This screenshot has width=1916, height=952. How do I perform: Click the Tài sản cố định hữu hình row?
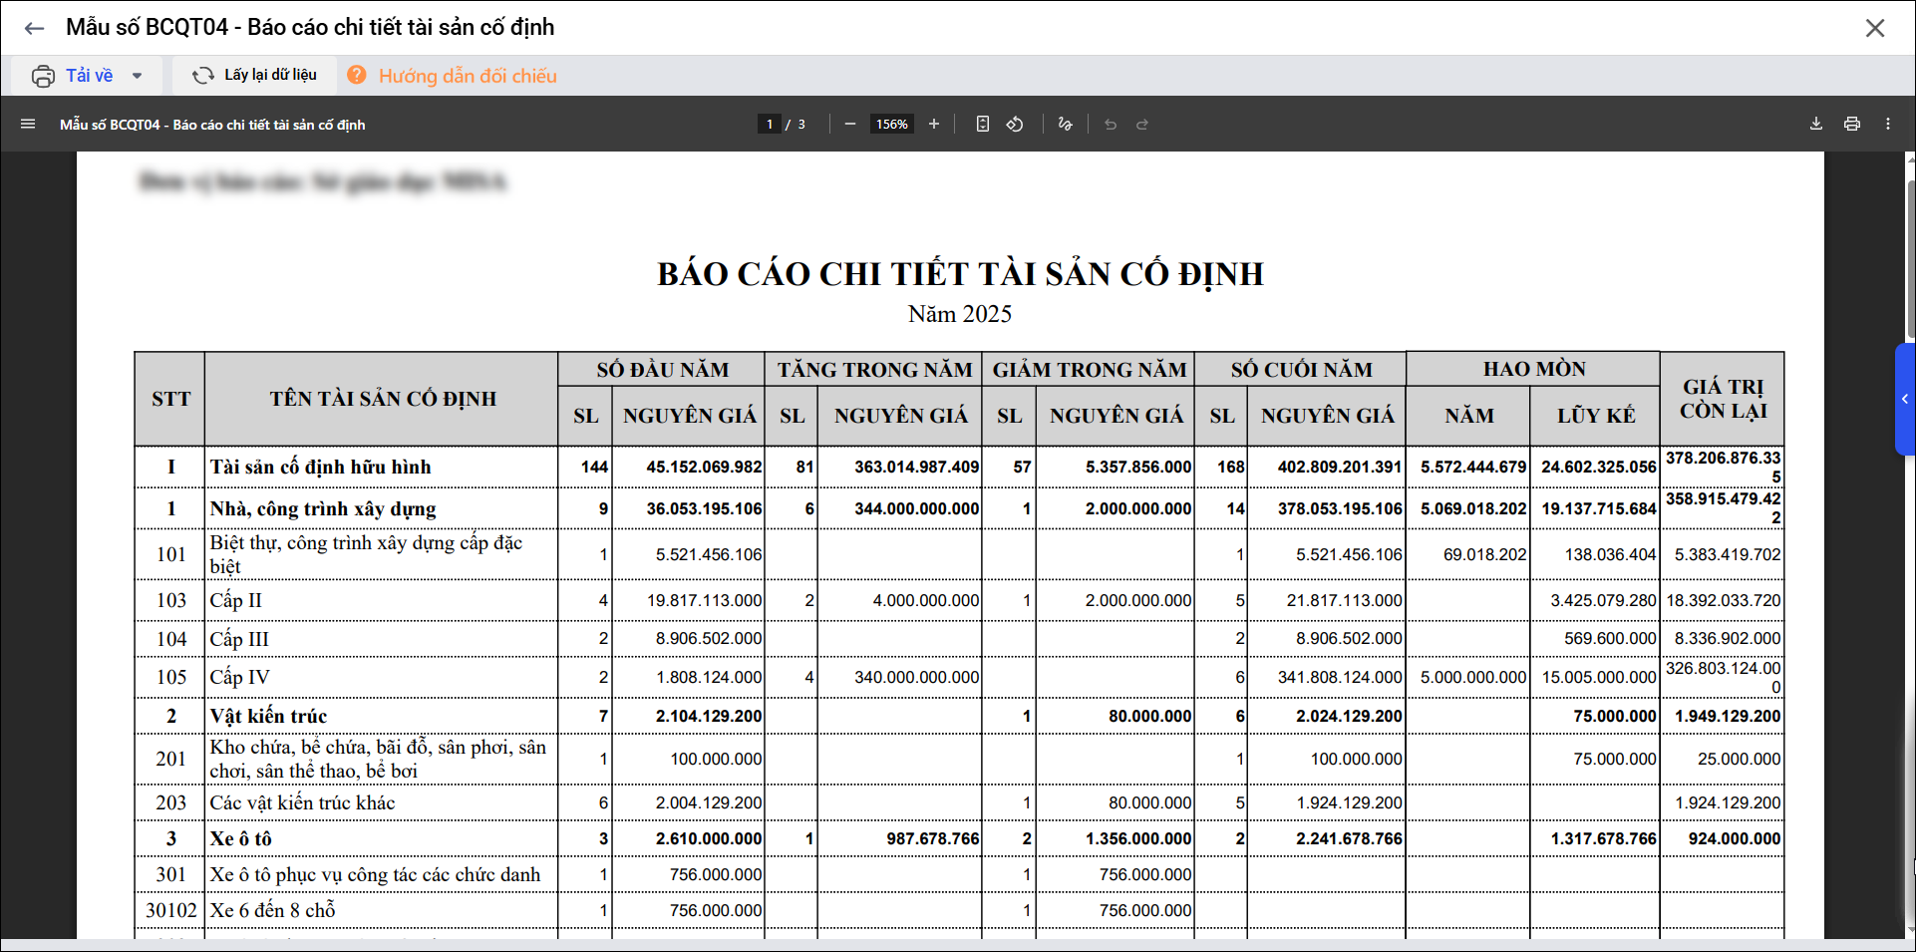coord(959,467)
